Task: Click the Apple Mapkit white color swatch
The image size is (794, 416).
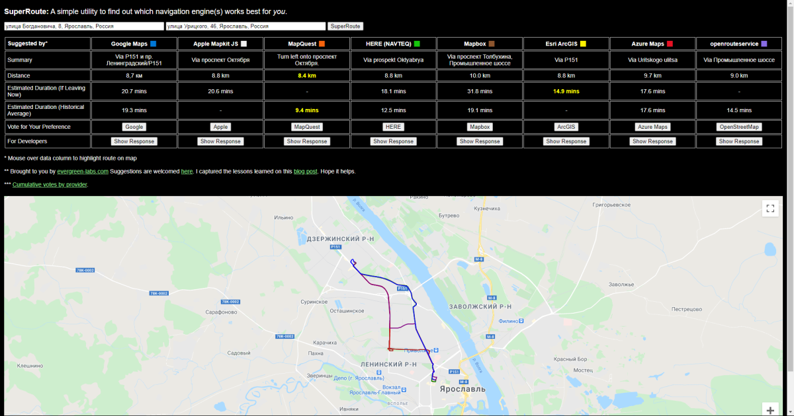Action: (x=244, y=44)
